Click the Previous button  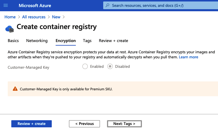pyautogui.click(x=84, y=124)
